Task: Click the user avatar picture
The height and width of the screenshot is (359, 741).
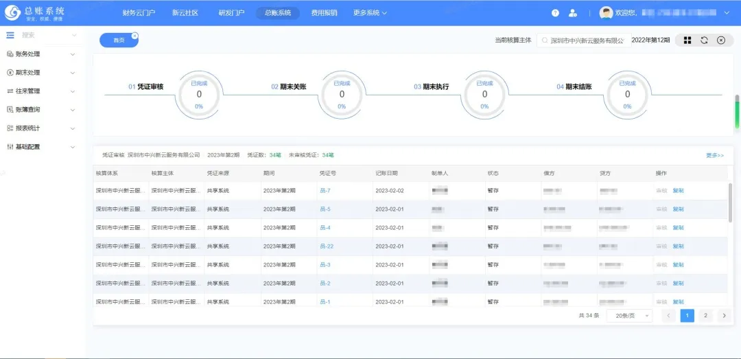Action: pyautogui.click(x=606, y=13)
